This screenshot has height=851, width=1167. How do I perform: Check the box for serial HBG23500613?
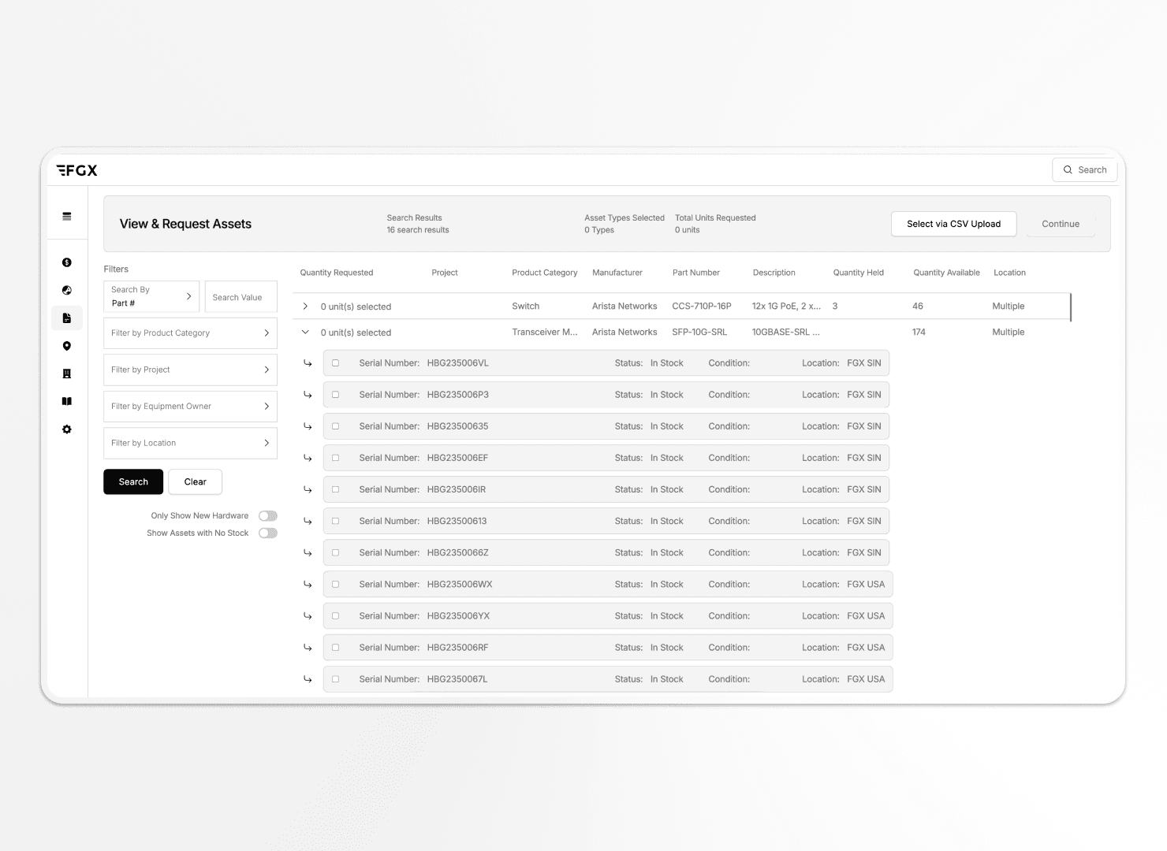coord(335,521)
